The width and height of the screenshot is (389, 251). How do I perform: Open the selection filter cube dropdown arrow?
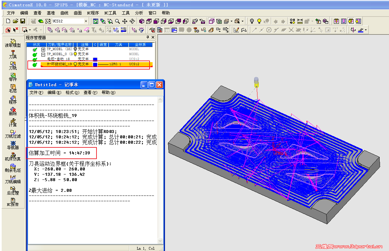coord(243,21)
